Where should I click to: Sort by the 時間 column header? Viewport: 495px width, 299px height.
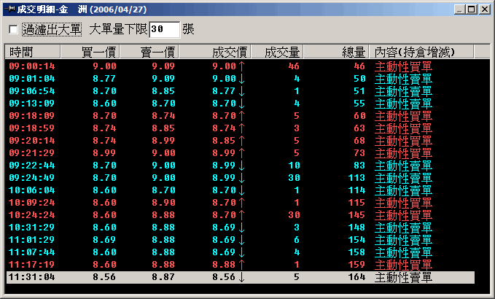point(33,53)
